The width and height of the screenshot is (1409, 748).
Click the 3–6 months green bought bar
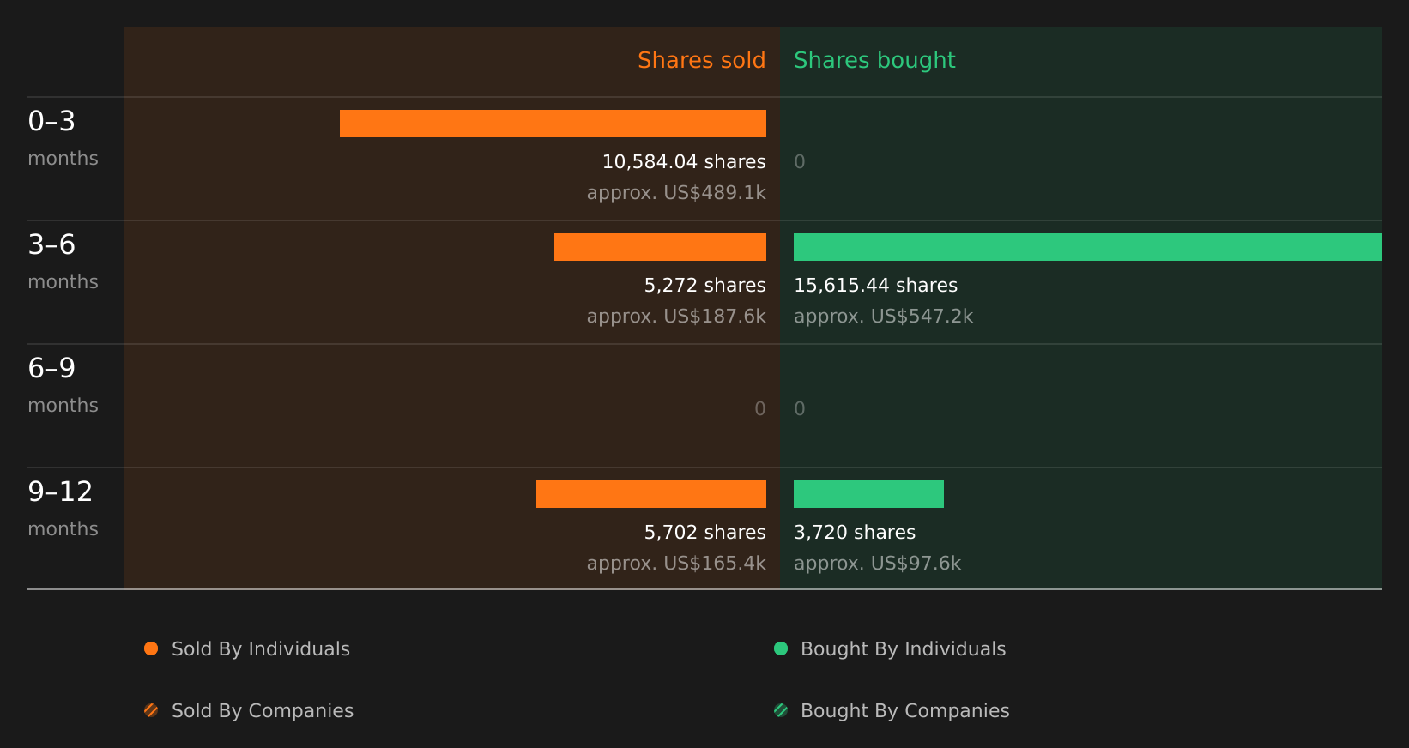1087,247
